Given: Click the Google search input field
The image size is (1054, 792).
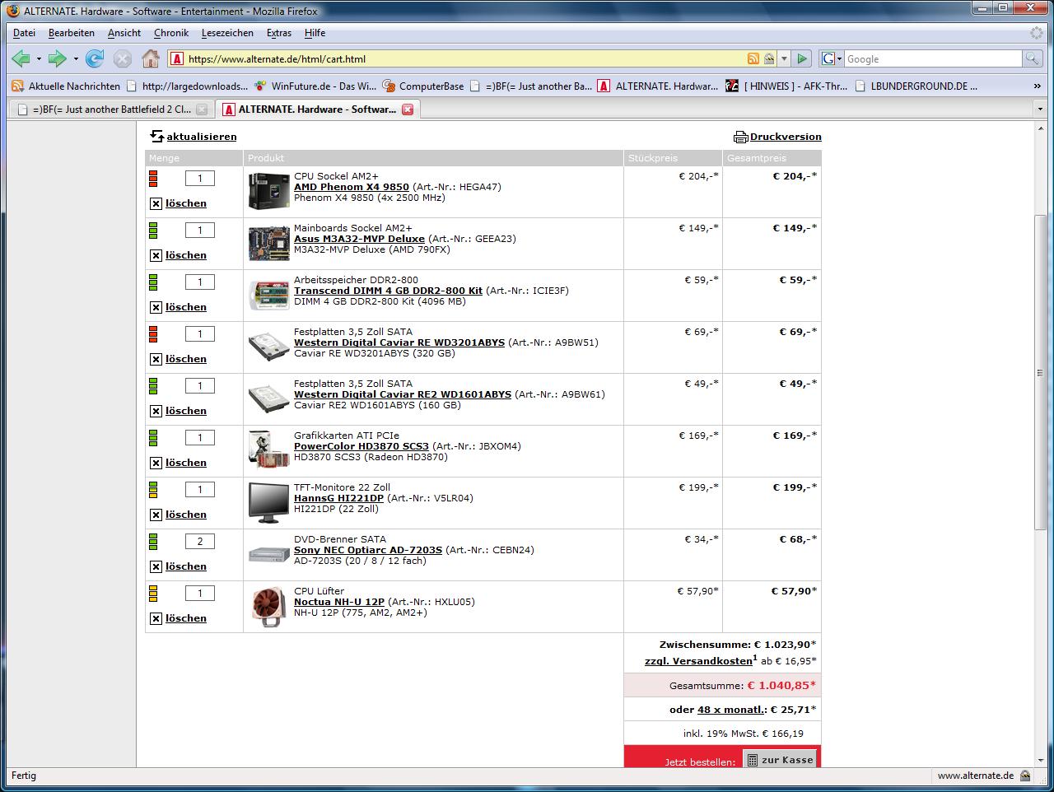Looking at the screenshot, I should [933, 58].
